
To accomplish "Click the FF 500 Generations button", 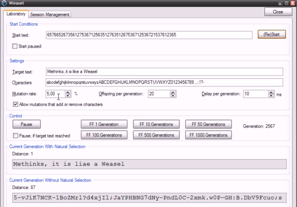I will pos(156,135).
